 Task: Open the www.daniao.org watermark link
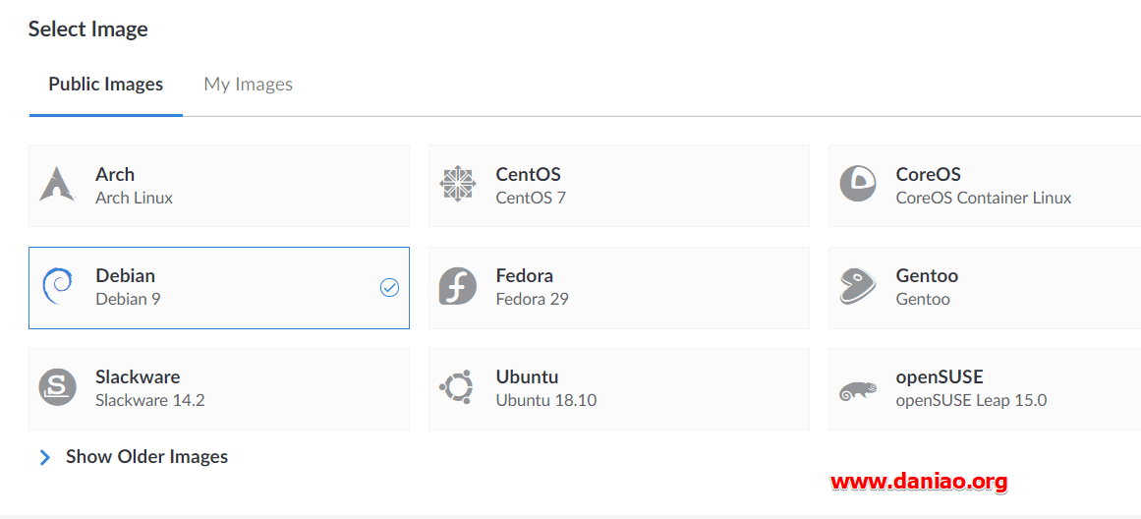coord(918,482)
